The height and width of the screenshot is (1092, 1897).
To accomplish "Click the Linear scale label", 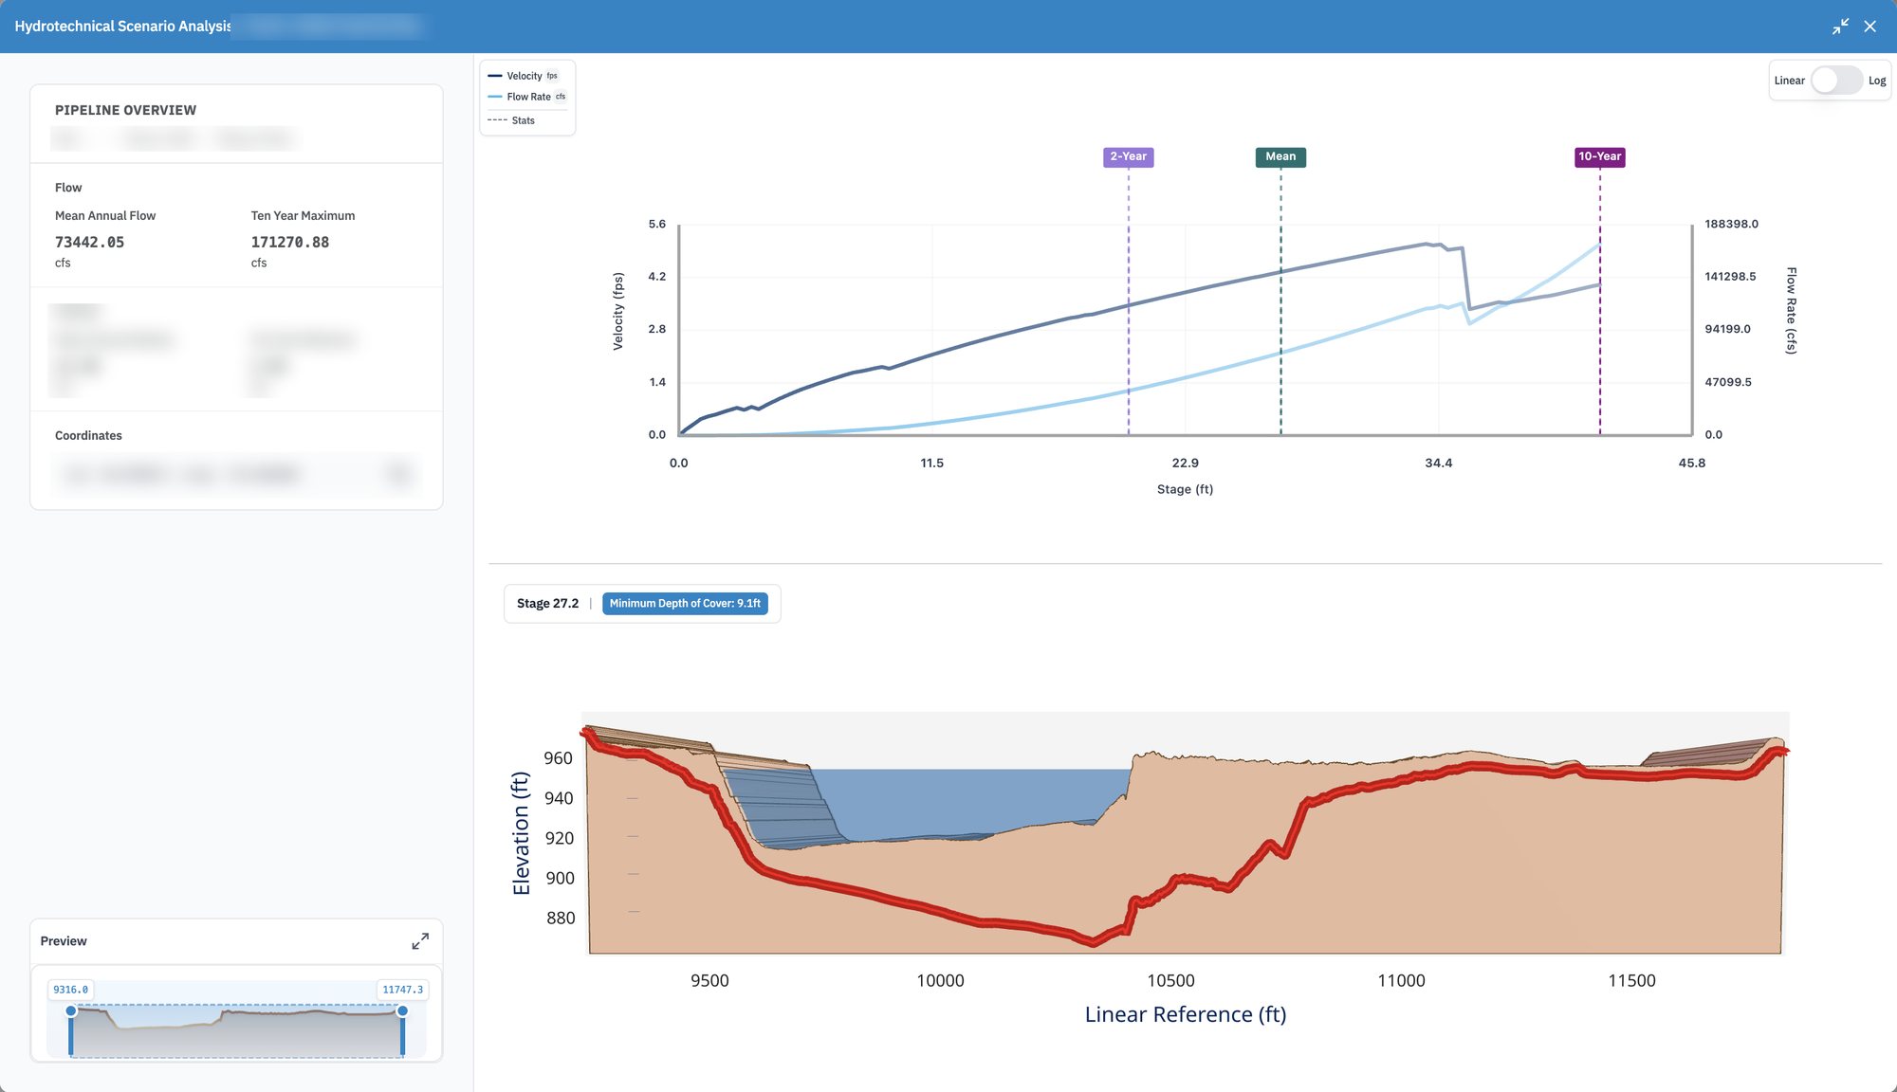I will pyautogui.click(x=1789, y=81).
